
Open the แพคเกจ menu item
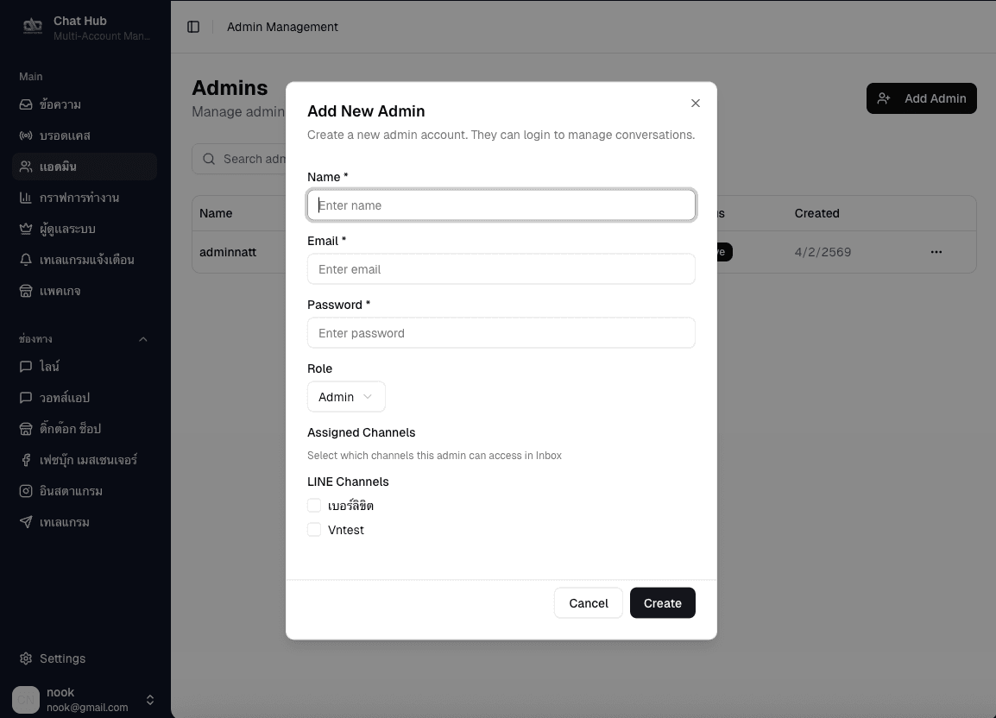[x=60, y=291]
